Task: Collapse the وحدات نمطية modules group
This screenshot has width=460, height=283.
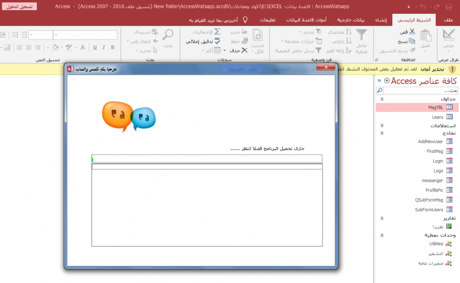Action: point(382,236)
